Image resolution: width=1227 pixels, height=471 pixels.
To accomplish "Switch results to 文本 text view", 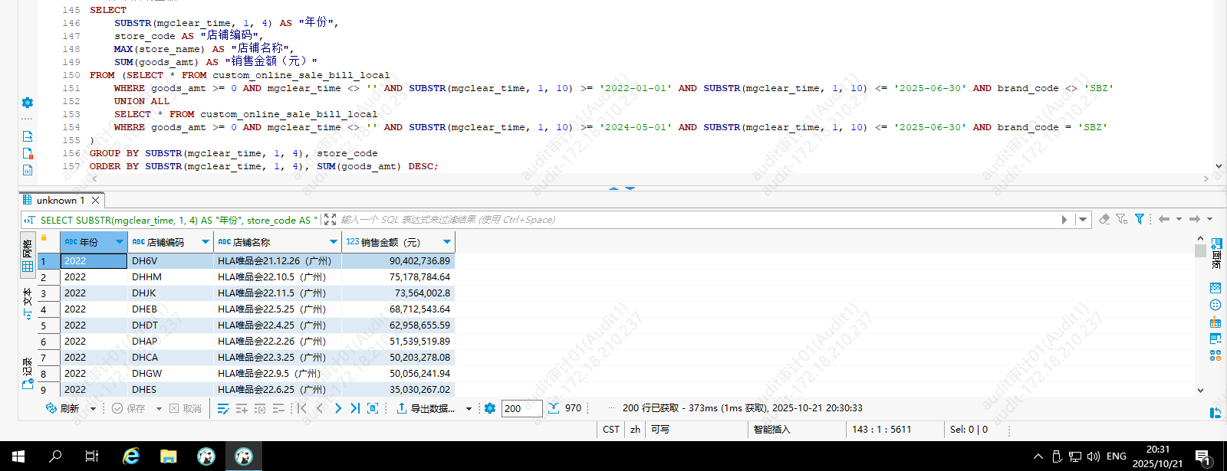I will tap(28, 303).
